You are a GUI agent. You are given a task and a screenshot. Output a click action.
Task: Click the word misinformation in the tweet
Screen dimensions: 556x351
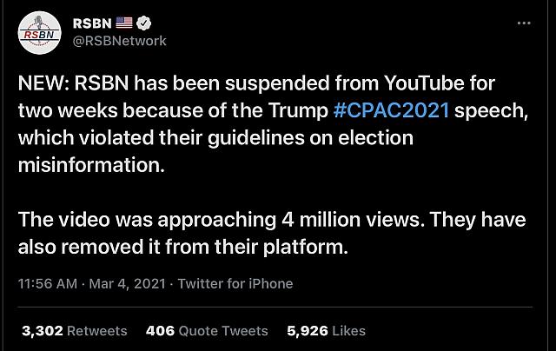coord(91,166)
